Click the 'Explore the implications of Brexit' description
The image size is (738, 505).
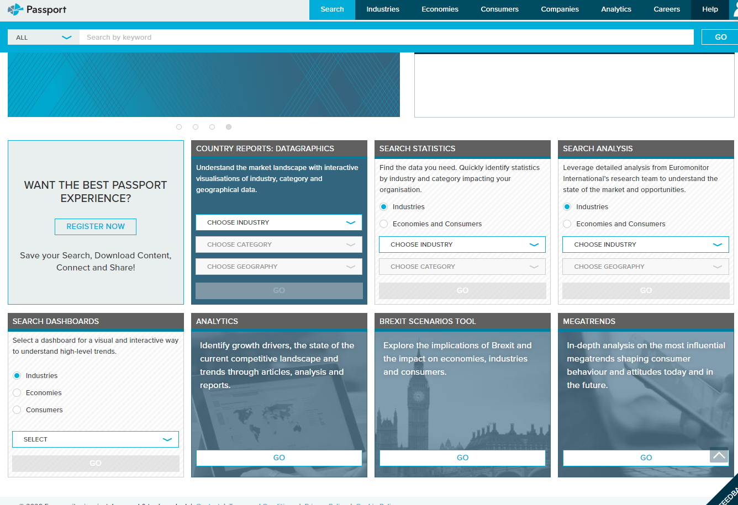pyautogui.click(x=457, y=359)
